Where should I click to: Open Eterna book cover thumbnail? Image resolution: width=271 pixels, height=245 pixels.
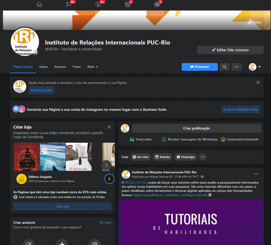pos(53,157)
